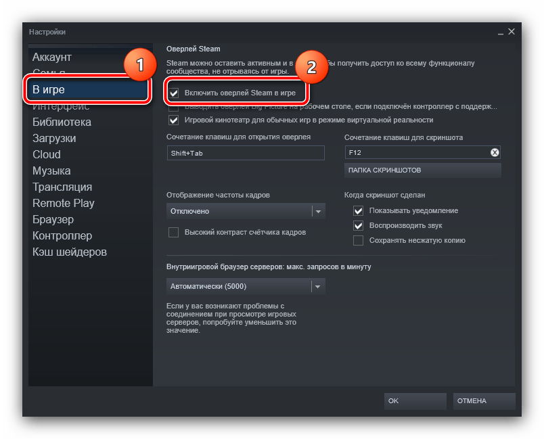This screenshot has width=544, height=439.
Task: Click the Когда скриншот сделан label
Action: (x=384, y=195)
